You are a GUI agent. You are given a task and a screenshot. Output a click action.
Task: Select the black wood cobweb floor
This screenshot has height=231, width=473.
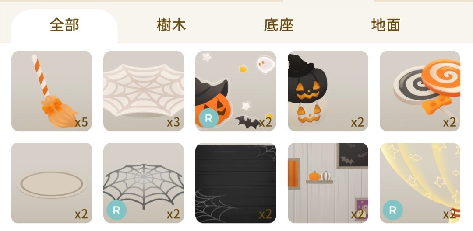[236, 183]
